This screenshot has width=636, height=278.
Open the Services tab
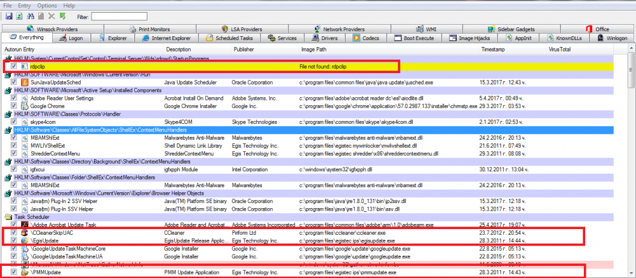pos(282,38)
